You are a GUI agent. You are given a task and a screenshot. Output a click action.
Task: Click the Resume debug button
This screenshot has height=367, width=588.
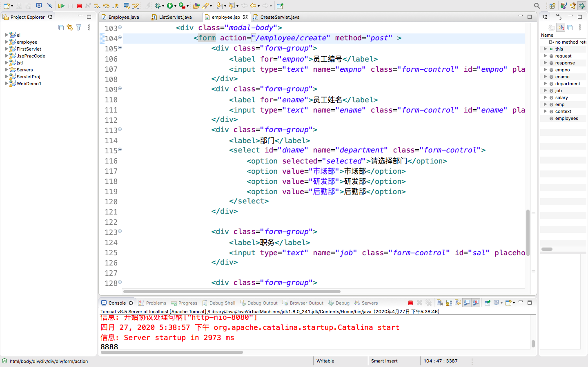click(61, 6)
